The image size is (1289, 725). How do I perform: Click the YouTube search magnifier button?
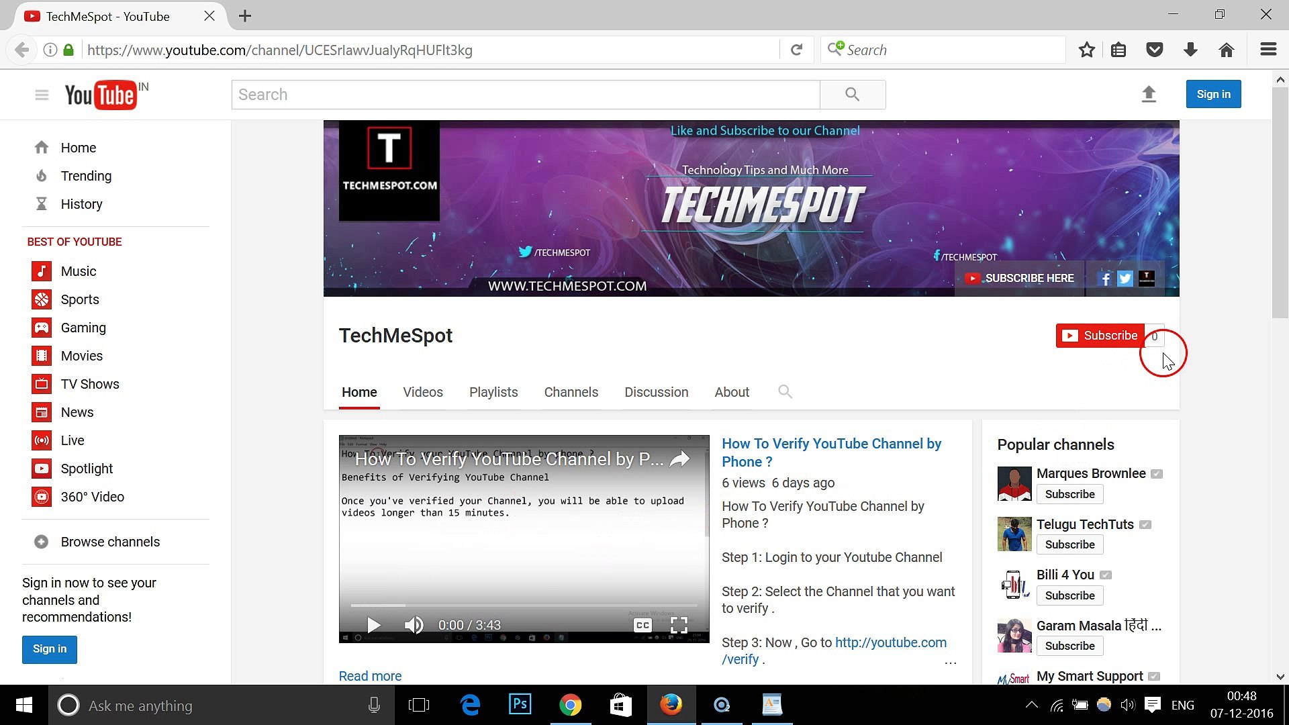[x=852, y=95]
